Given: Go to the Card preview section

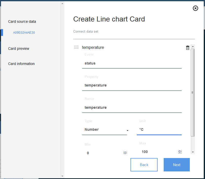Looking at the screenshot, I should (18, 49).
